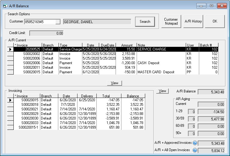Click the Search button
Screen dimensions: 230x156
coord(145,22)
